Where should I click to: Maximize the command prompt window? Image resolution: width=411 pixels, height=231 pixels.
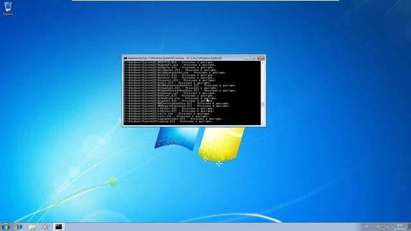pos(253,58)
